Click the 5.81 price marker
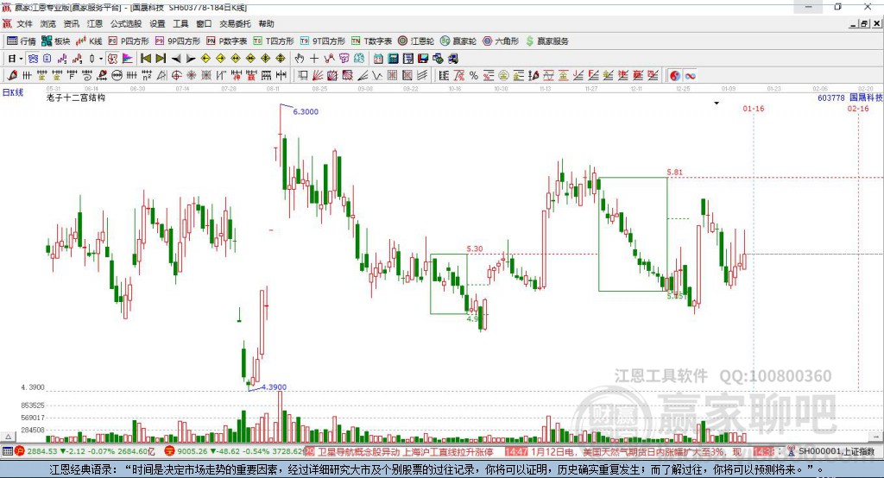 [674, 172]
